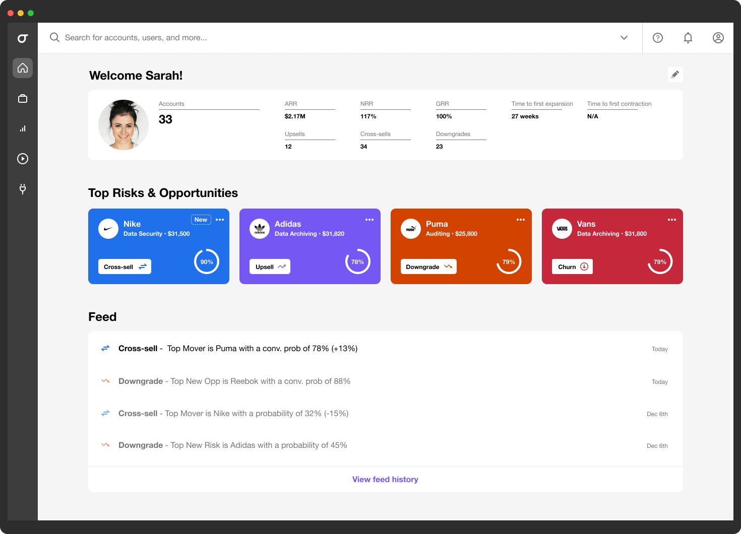Open the play circle sidebar icon
Screen dimensions: 741x534
[x=23, y=159]
